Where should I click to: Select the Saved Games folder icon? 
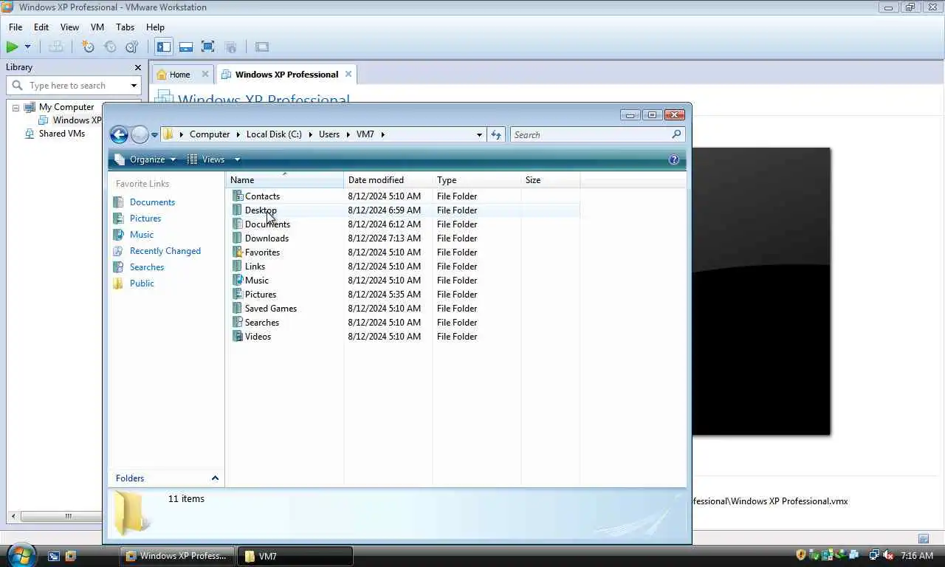(x=237, y=308)
